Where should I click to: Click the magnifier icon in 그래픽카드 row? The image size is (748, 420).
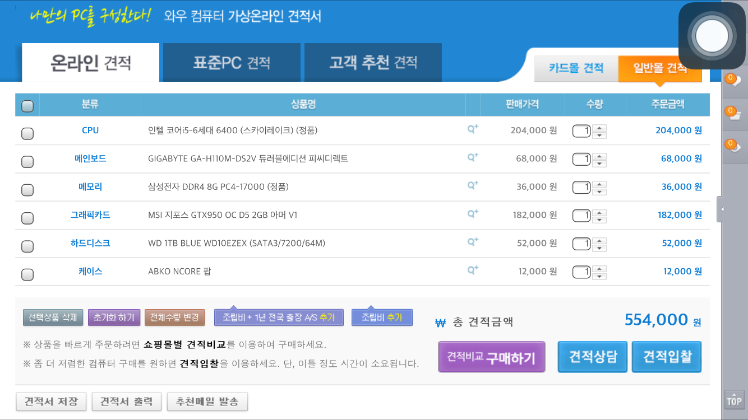[473, 214]
